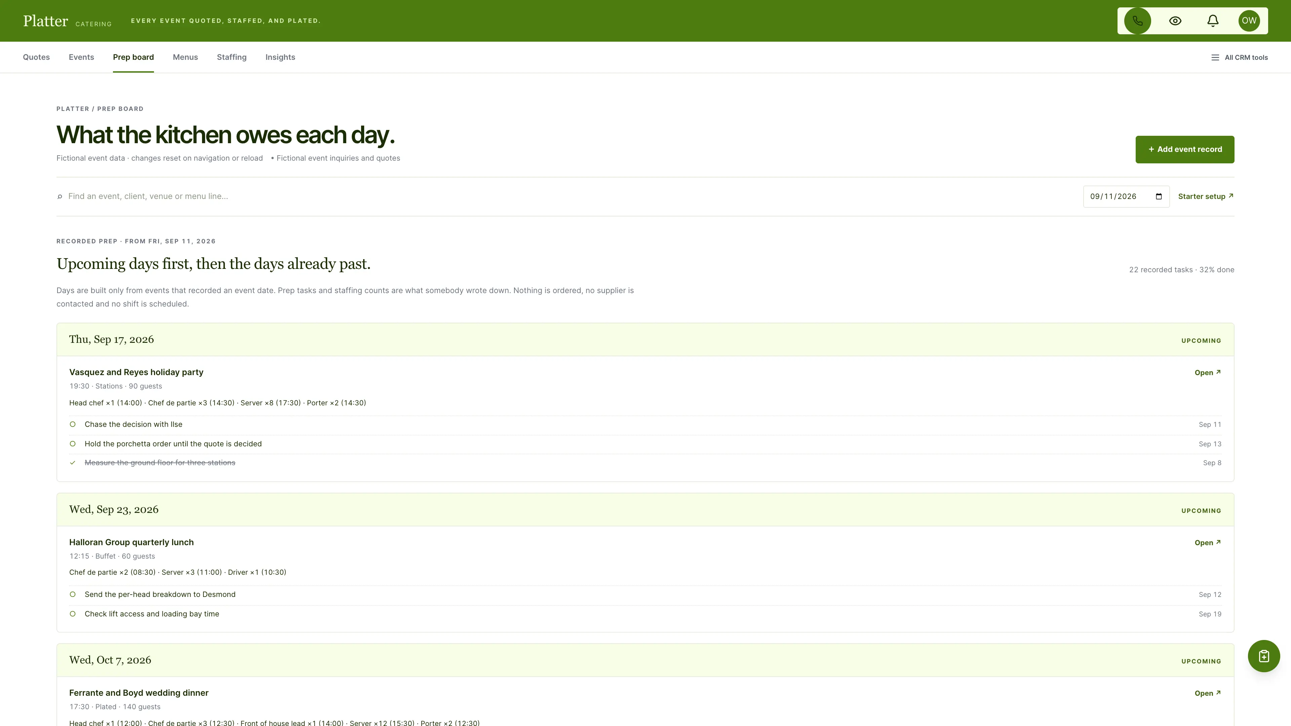This screenshot has width=1291, height=726.
Task: Open Ferrante and Boyd wedding dinner event
Action: click(1208, 693)
